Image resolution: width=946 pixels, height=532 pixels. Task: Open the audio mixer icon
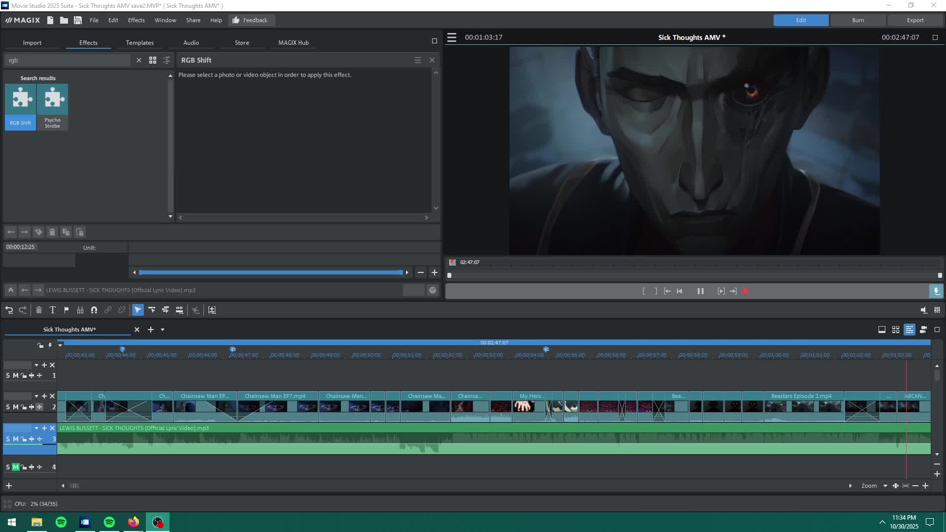point(937,310)
